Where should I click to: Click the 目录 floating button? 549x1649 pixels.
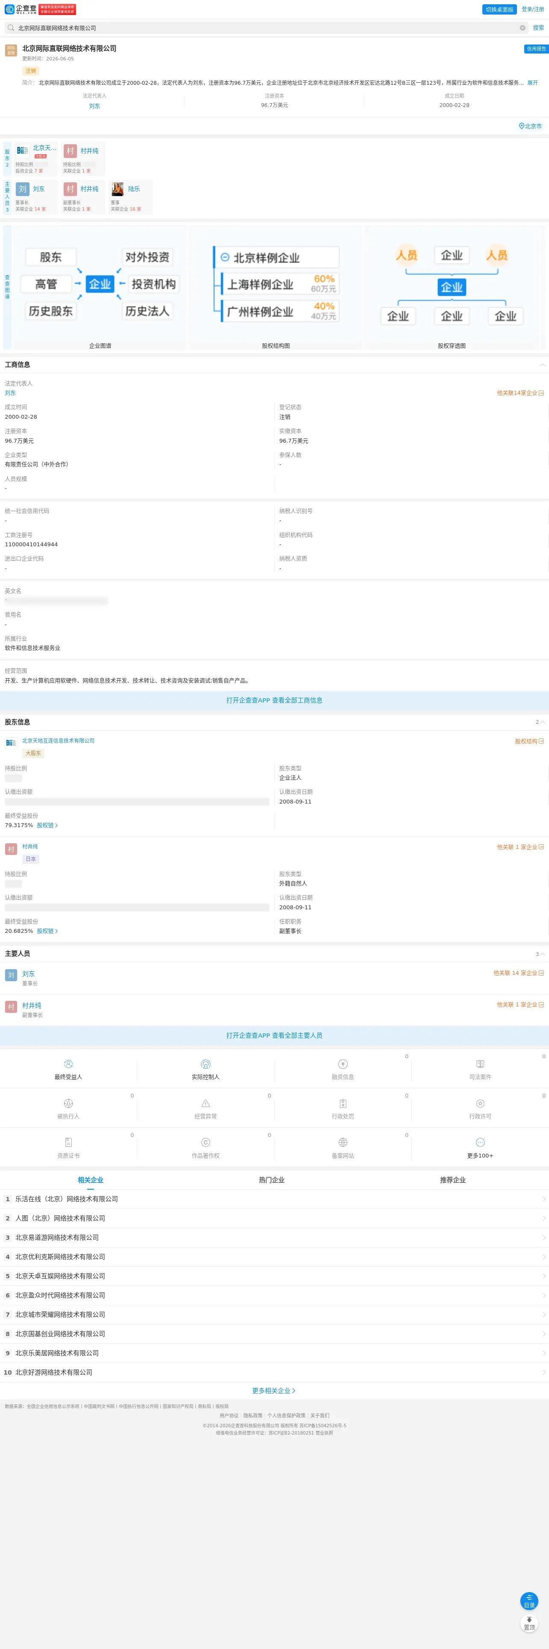coord(529,1601)
